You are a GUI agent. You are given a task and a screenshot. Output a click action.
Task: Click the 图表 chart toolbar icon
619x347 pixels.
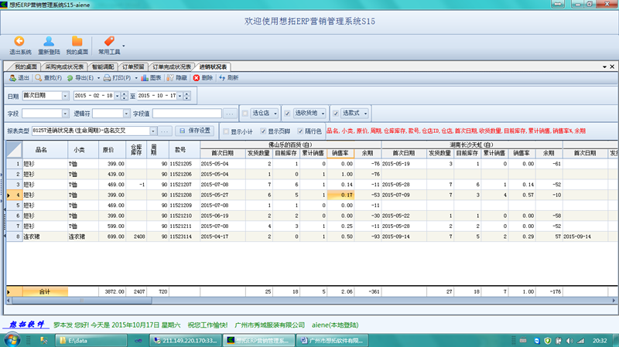[x=152, y=78]
